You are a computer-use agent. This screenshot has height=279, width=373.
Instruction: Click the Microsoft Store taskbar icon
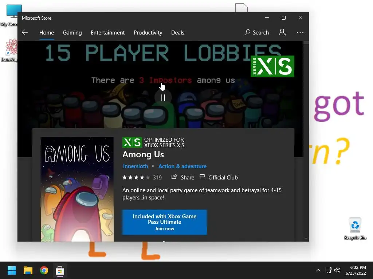60,270
